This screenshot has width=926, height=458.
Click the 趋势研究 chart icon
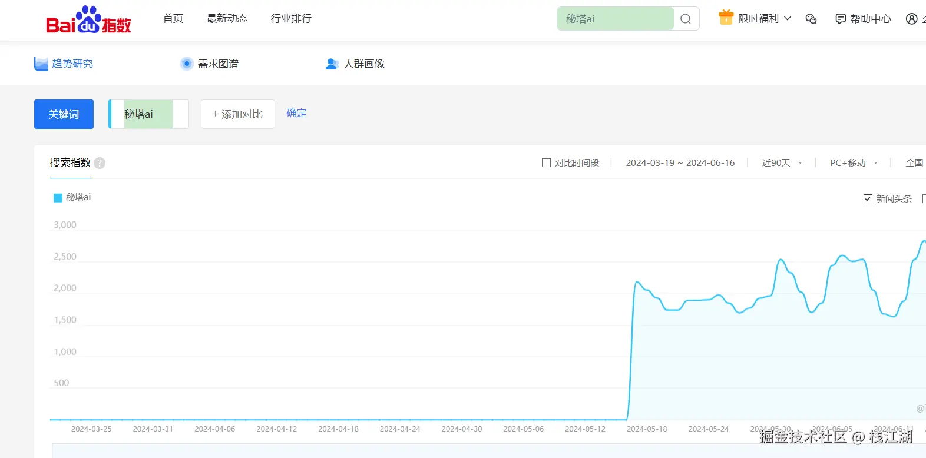point(41,64)
